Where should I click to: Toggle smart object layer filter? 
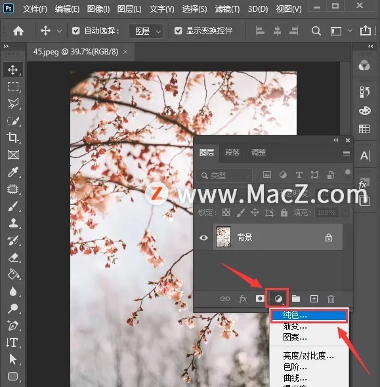[331, 175]
